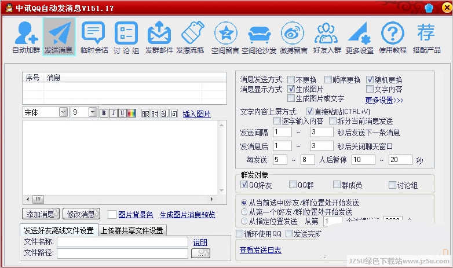This screenshot has width=453, height=268.
Task: Toggle 直接粘贴(CTRL+V) checkbox
Action: [309, 111]
